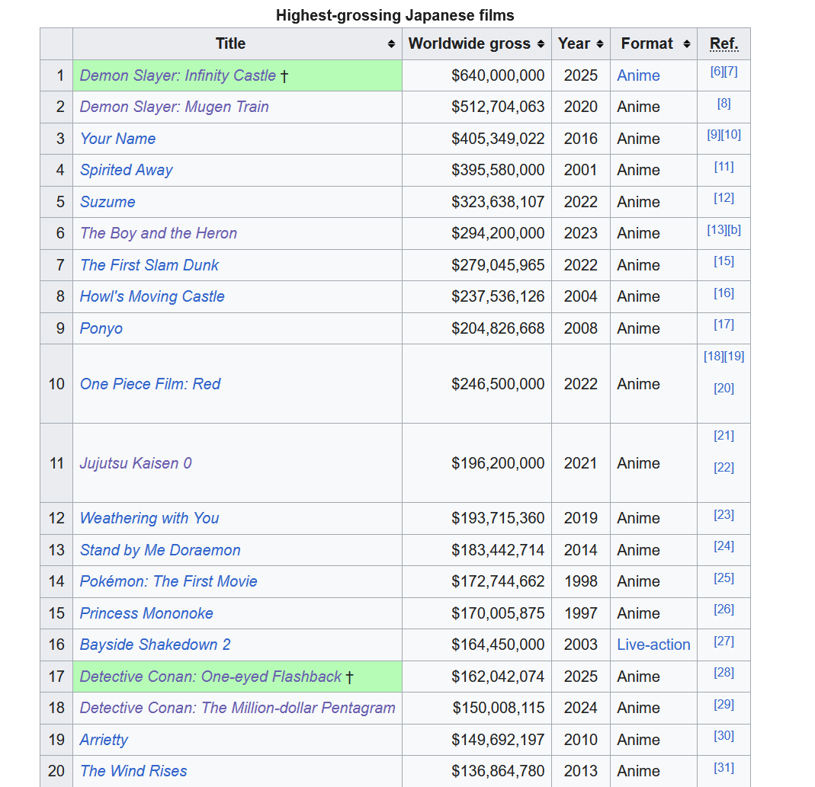Open Detective Conan: The Million-dollar Pentagram link
The height and width of the screenshot is (787, 815).
point(238,708)
